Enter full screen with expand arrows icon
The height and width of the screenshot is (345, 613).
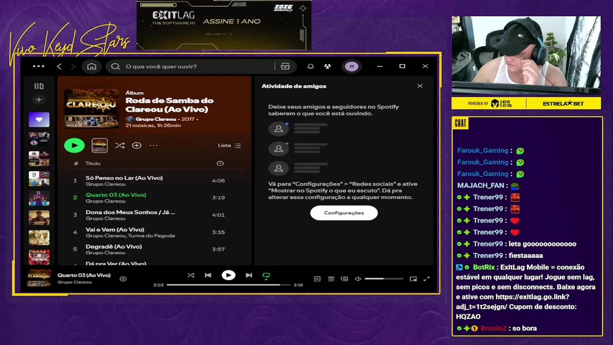point(427,279)
